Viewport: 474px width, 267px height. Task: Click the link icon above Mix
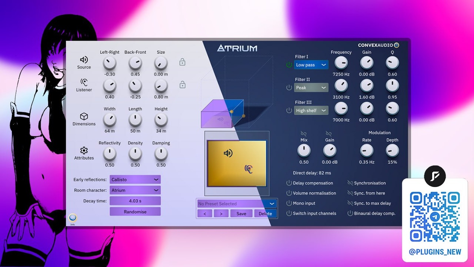[x=304, y=134]
